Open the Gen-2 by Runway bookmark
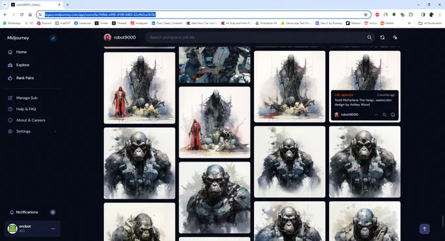445x241 pixels. [329, 23]
